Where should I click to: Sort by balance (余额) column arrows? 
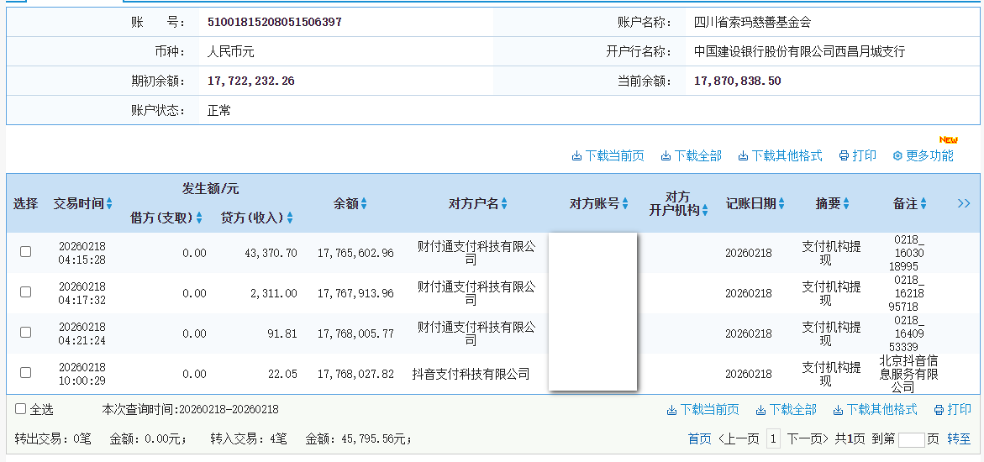tap(364, 204)
